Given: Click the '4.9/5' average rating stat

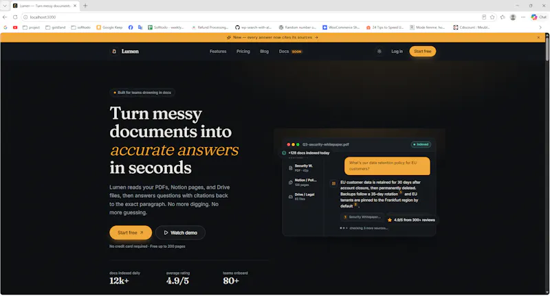Looking at the screenshot, I should point(177,281).
